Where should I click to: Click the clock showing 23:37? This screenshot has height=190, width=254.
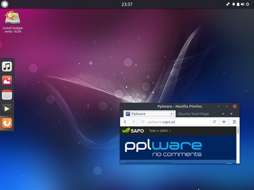(127, 4)
